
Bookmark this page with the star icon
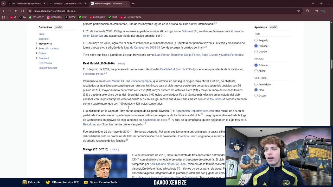[x=299, y=11]
